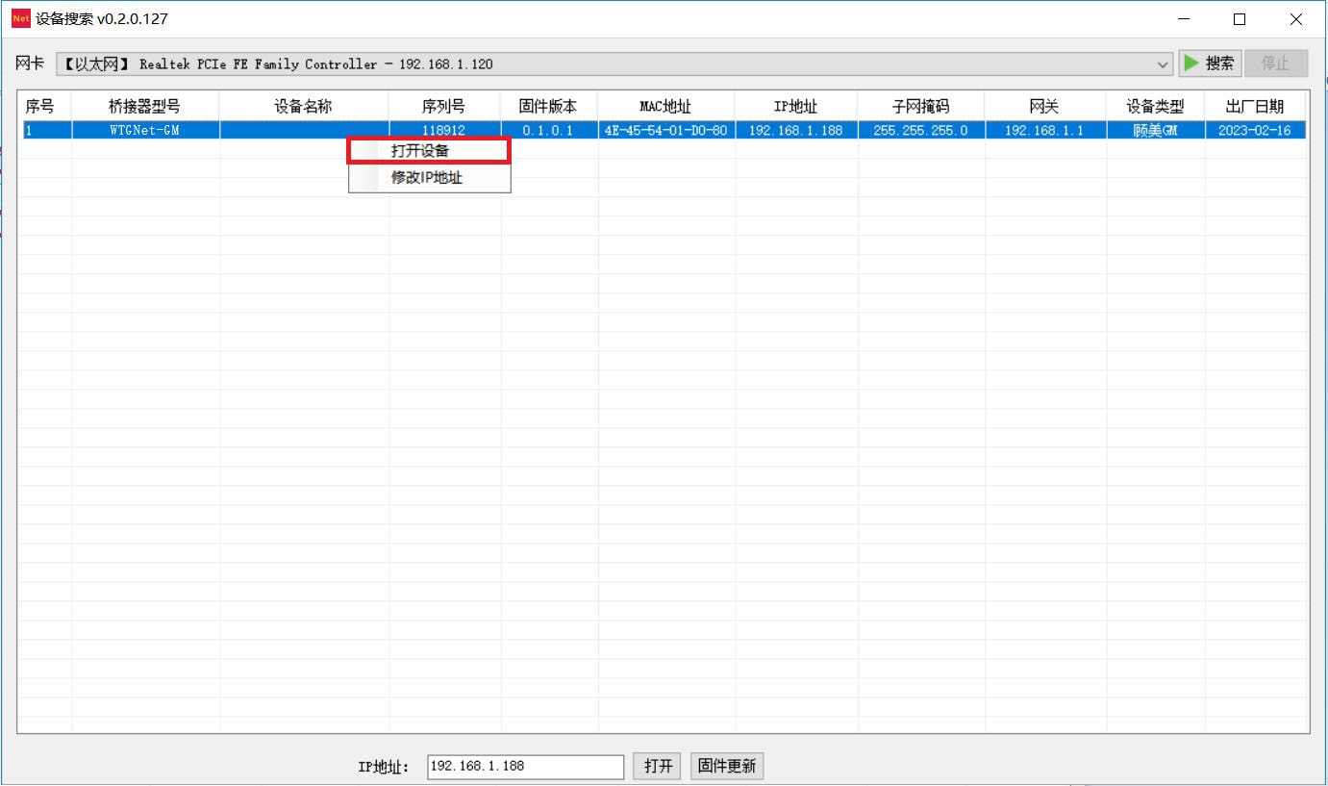1328x786 pixels.
Task: Click the 设备名称 column header
Action: pyautogui.click(x=303, y=106)
